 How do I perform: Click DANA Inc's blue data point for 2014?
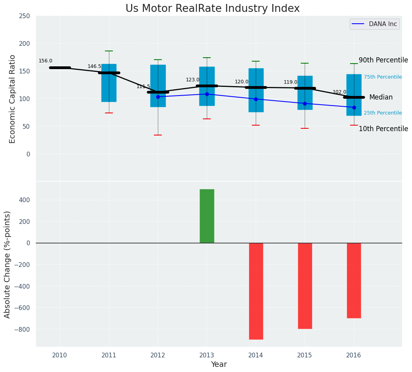256,99
